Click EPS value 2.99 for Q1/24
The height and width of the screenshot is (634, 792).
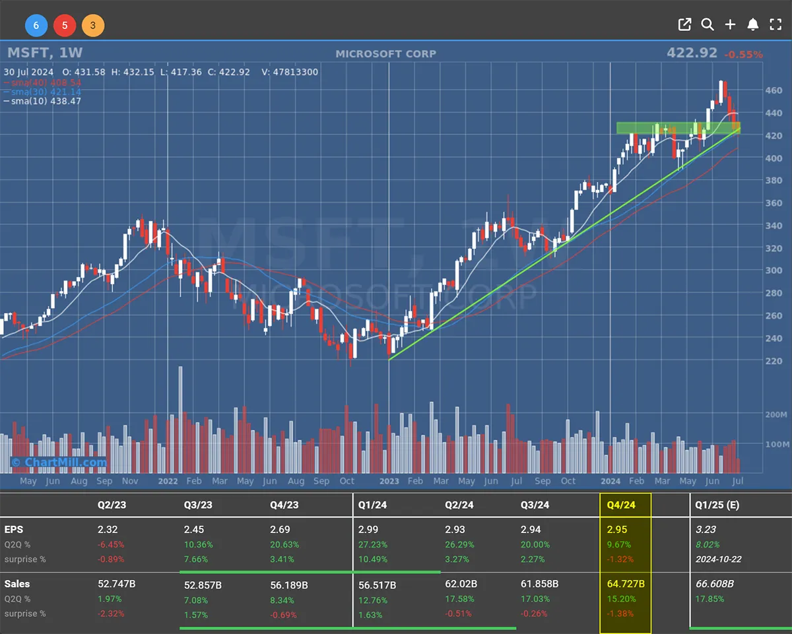pos(370,530)
